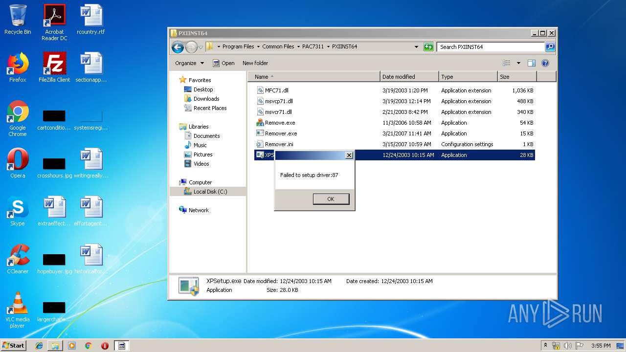Viewport: 626px width, 352px height.
Task: Click the change view icon
Action: click(507, 63)
